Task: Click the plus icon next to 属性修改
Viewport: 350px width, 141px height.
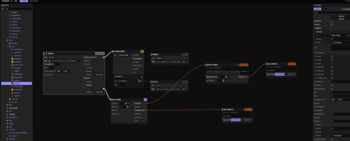Action: (x=119, y=110)
